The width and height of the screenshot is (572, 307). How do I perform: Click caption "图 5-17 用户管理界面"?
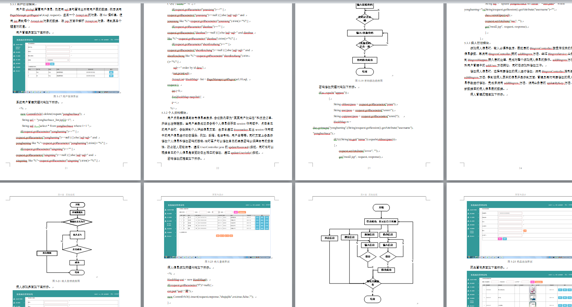point(66,96)
